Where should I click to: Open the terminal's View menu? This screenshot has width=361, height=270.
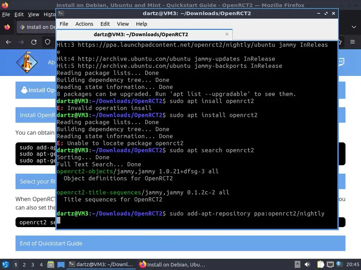pyautogui.click(x=123, y=24)
